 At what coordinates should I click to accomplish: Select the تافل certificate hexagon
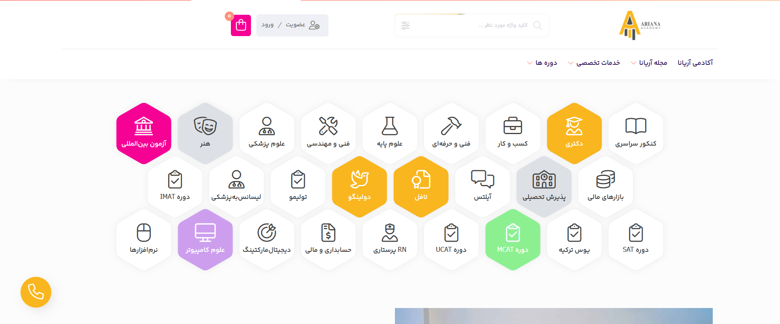(x=421, y=187)
